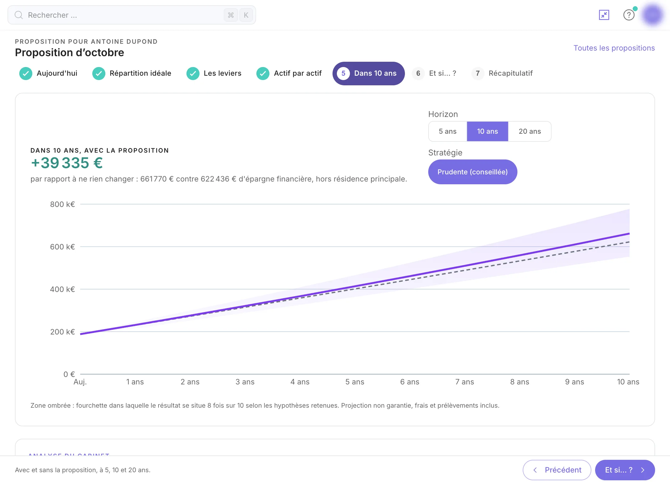Go to the Actif par actif step

tap(289, 74)
